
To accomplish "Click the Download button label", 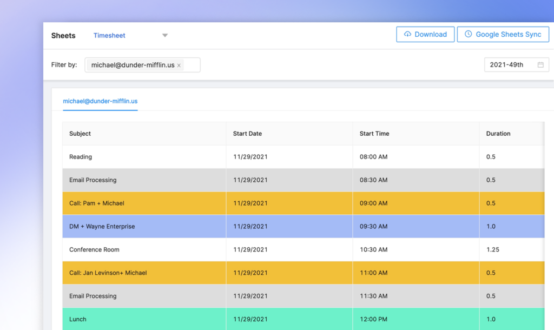I will [430, 34].
